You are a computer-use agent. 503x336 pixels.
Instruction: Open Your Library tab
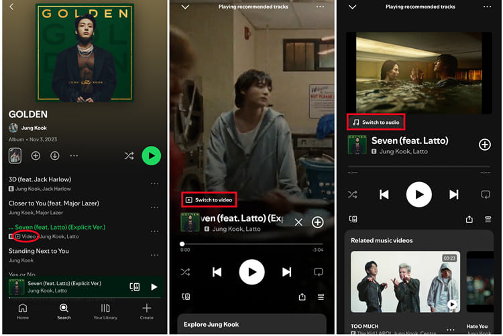click(x=105, y=311)
